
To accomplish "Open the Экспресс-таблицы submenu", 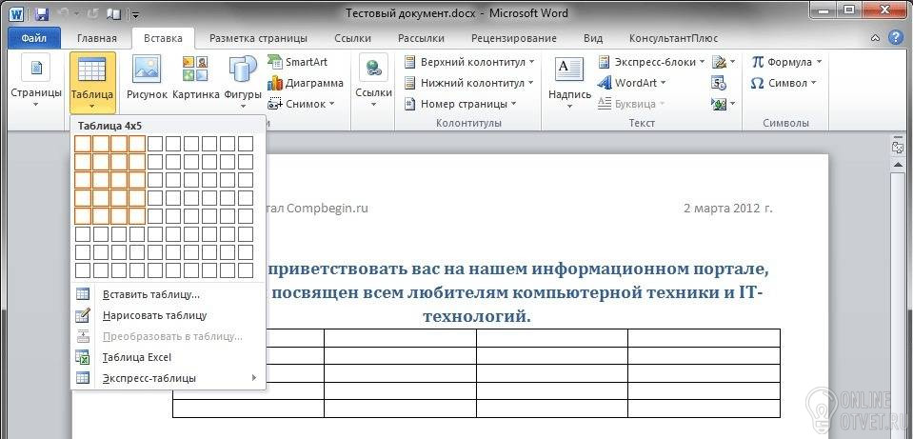I will [168, 378].
